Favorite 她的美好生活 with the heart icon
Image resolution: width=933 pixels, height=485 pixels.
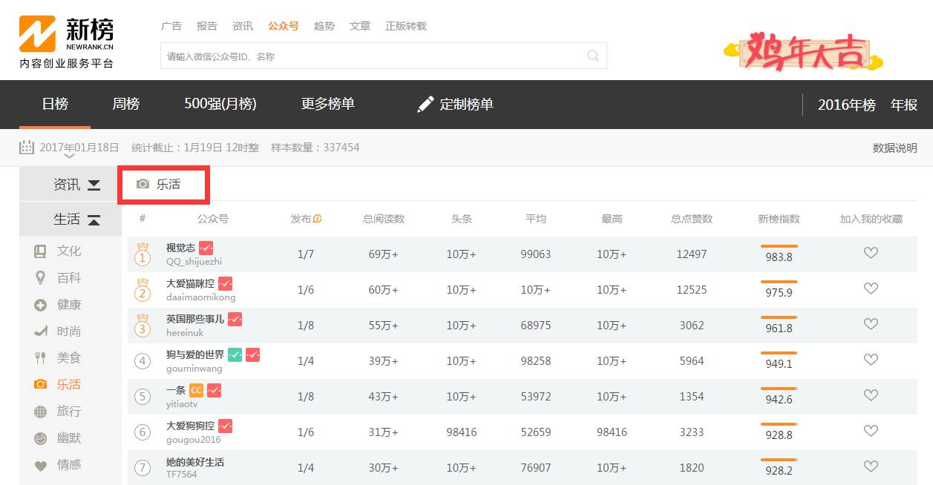(x=871, y=466)
